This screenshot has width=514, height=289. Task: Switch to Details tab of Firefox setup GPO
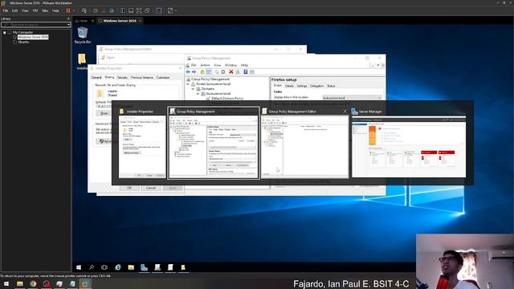pyautogui.click(x=289, y=86)
